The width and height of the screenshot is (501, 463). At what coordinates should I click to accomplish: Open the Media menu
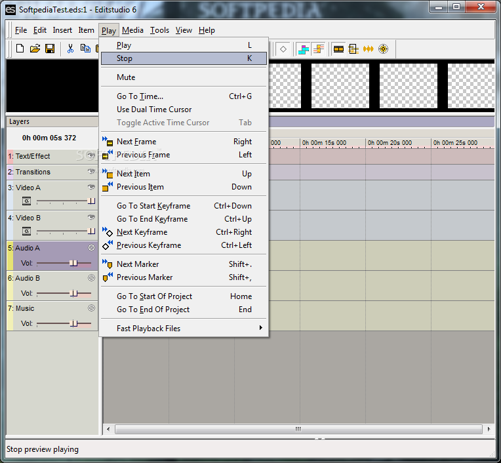tap(132, 30)
